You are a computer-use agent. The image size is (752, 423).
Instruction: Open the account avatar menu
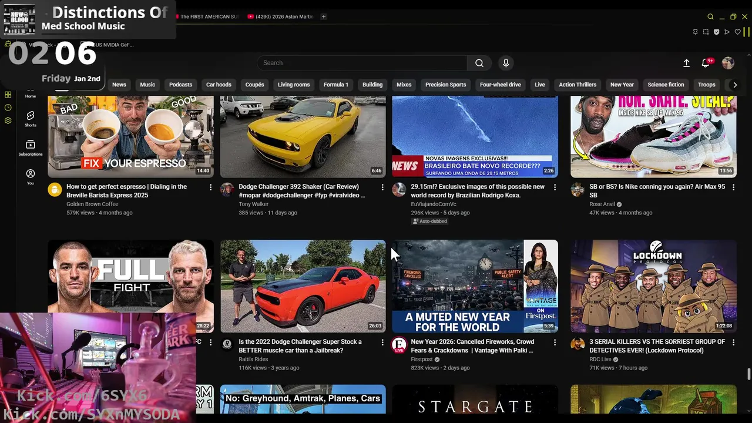[x=728, y=63]
